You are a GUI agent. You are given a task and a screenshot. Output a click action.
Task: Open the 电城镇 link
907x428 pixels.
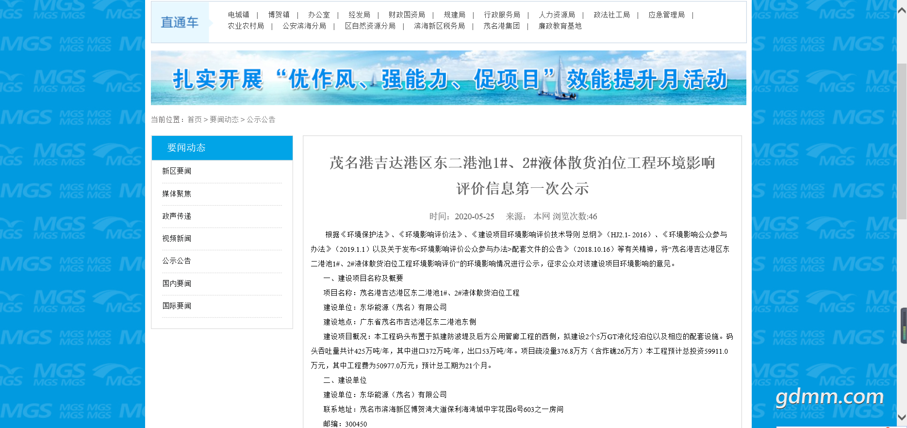tap(239, 15)
